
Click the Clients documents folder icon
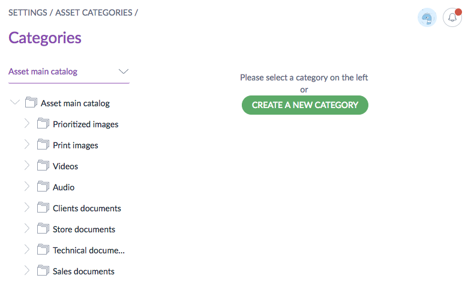[x=43, y=208]
